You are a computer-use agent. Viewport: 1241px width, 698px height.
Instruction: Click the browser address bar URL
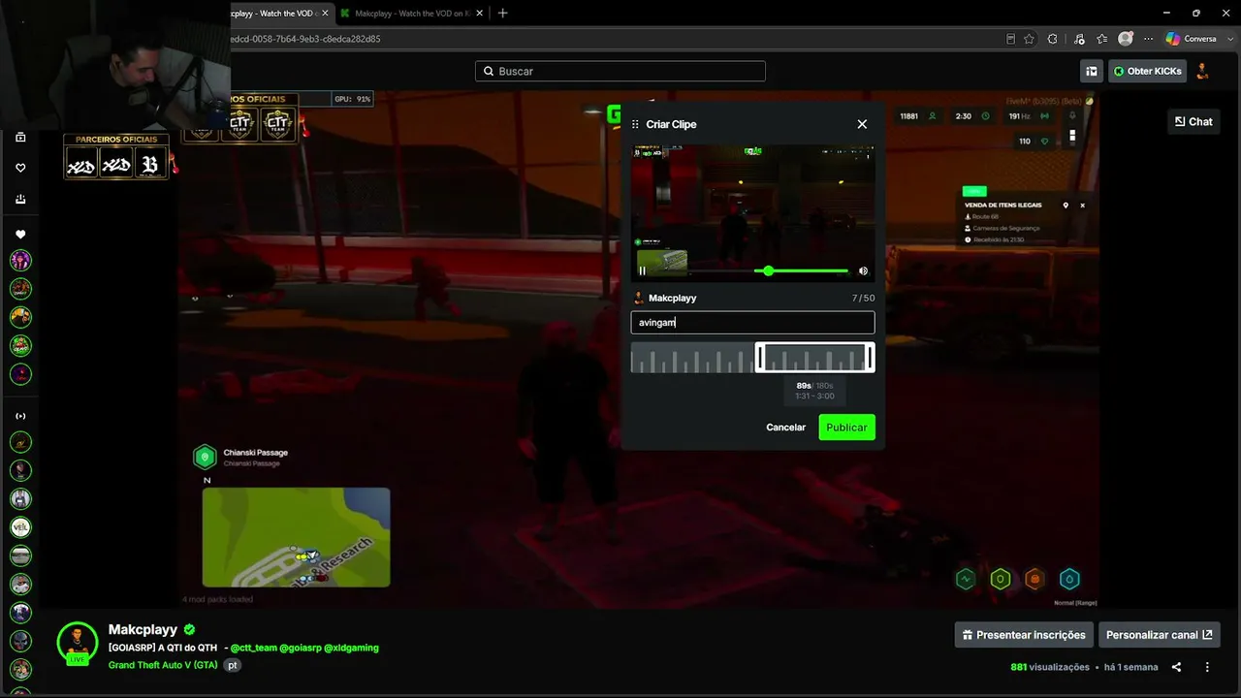(305, 39)
